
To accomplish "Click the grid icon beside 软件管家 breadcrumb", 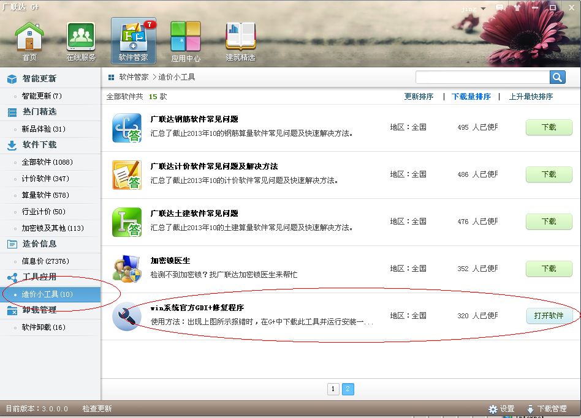I will tap(111, 77).
